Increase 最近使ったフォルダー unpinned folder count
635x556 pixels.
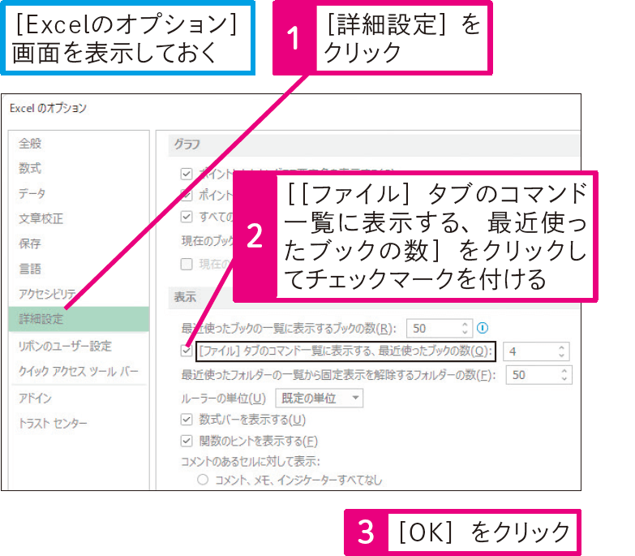coord(564,371)
